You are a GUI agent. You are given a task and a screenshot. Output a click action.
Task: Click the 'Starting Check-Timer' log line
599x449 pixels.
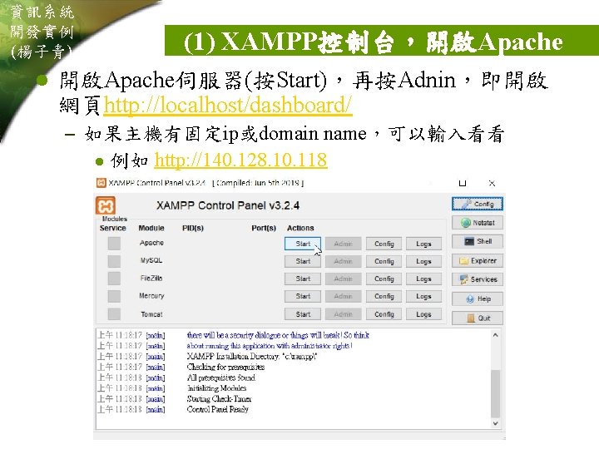pos(220,398)
